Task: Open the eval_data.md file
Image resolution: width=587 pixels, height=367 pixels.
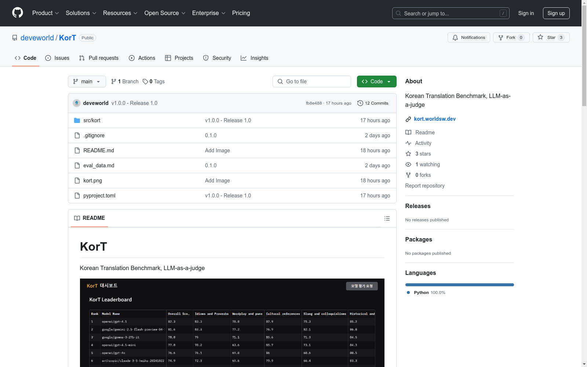Action: (99, 166)
